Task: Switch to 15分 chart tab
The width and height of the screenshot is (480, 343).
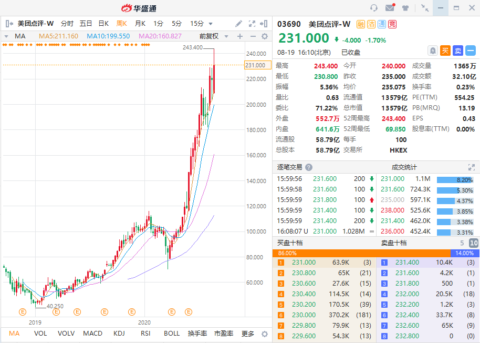Action: (197, 24)
